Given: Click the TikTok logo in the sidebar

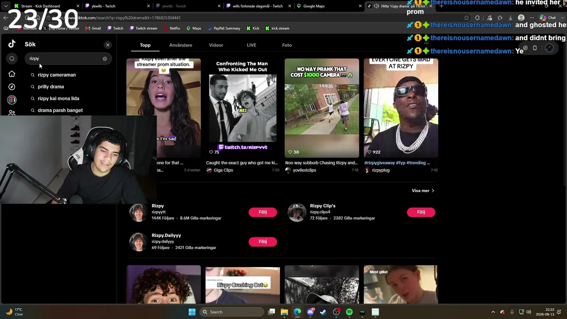Looking at the screenshot, I should [x=12, y=44].
